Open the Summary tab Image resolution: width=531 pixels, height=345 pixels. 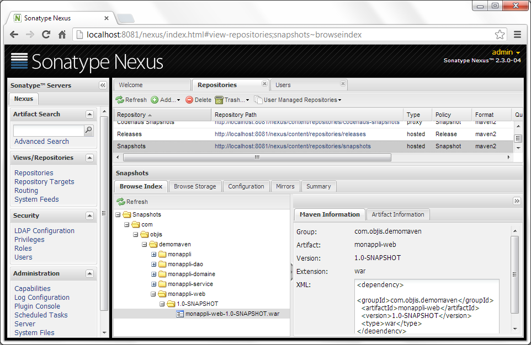318,186
